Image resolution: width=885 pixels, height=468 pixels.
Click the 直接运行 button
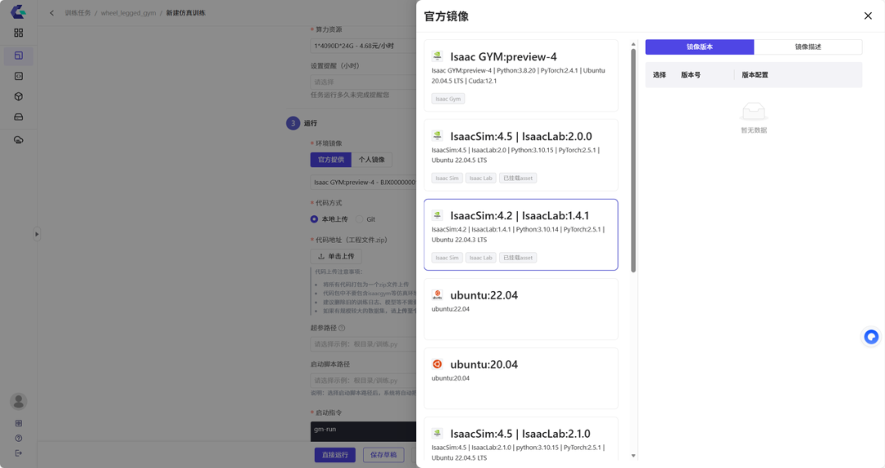tap(334, 454)
